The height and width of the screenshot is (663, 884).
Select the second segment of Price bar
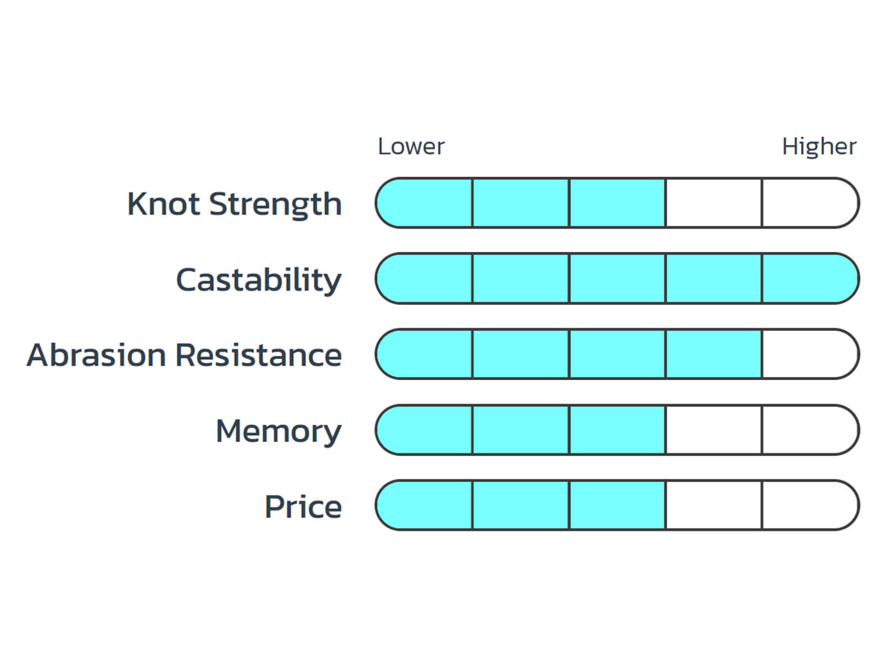pyautogui.click(x=520, y=506)
